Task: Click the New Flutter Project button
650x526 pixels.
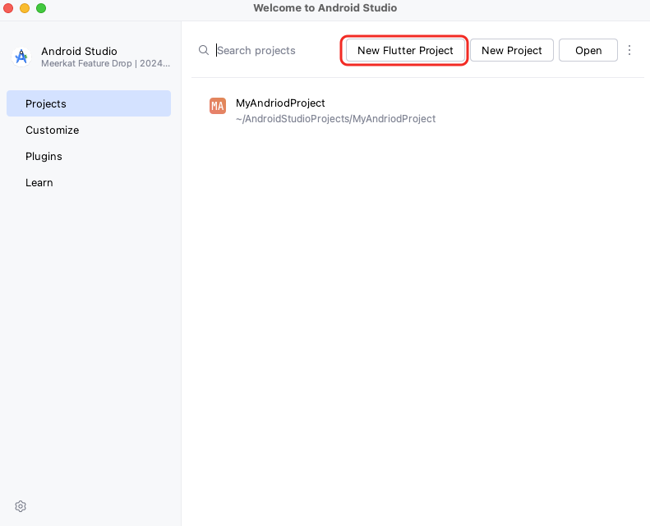Action: (405, 50)
